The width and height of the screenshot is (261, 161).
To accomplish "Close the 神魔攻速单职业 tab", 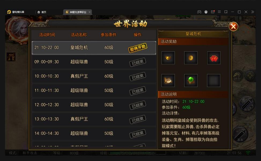I will [x=90, y=12].
